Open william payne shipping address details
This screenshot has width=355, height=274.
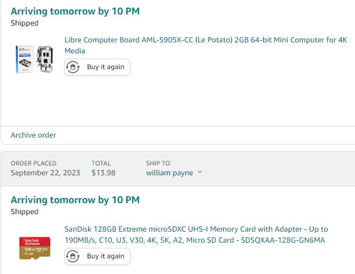pos(169,173)
